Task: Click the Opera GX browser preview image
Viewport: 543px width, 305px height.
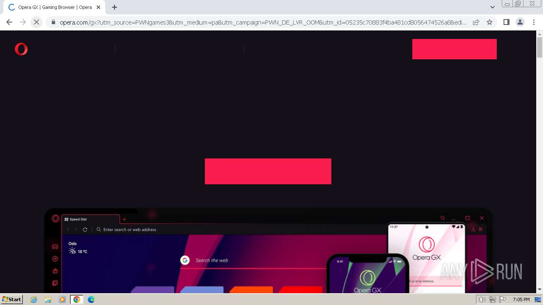Action: coord(268,250)
